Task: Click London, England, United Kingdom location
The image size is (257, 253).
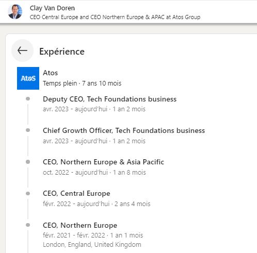Action: [x=92, y=245]
